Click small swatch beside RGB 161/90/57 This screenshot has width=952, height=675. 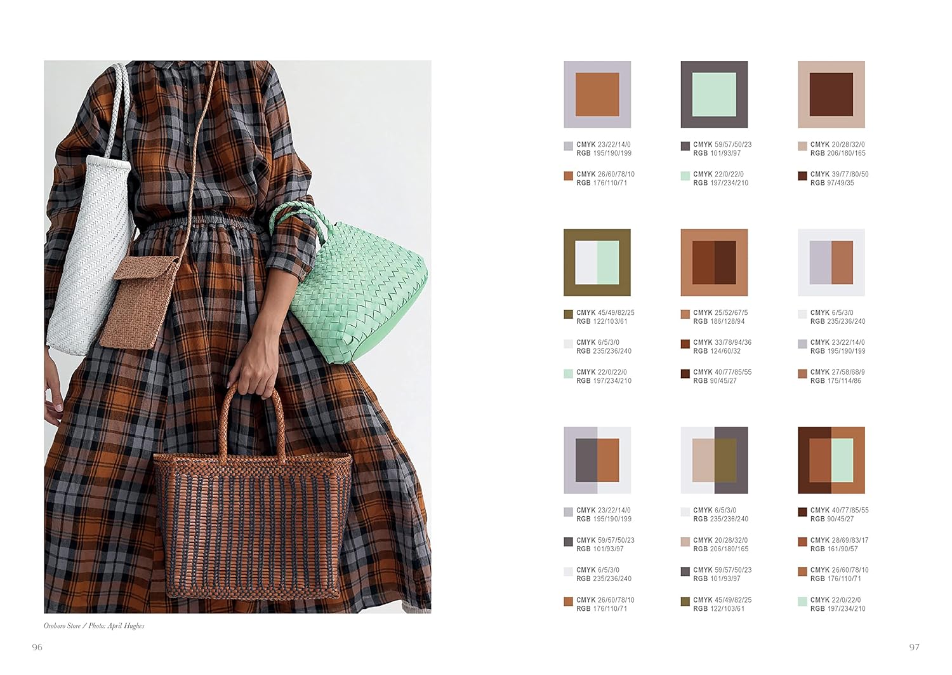802,542
